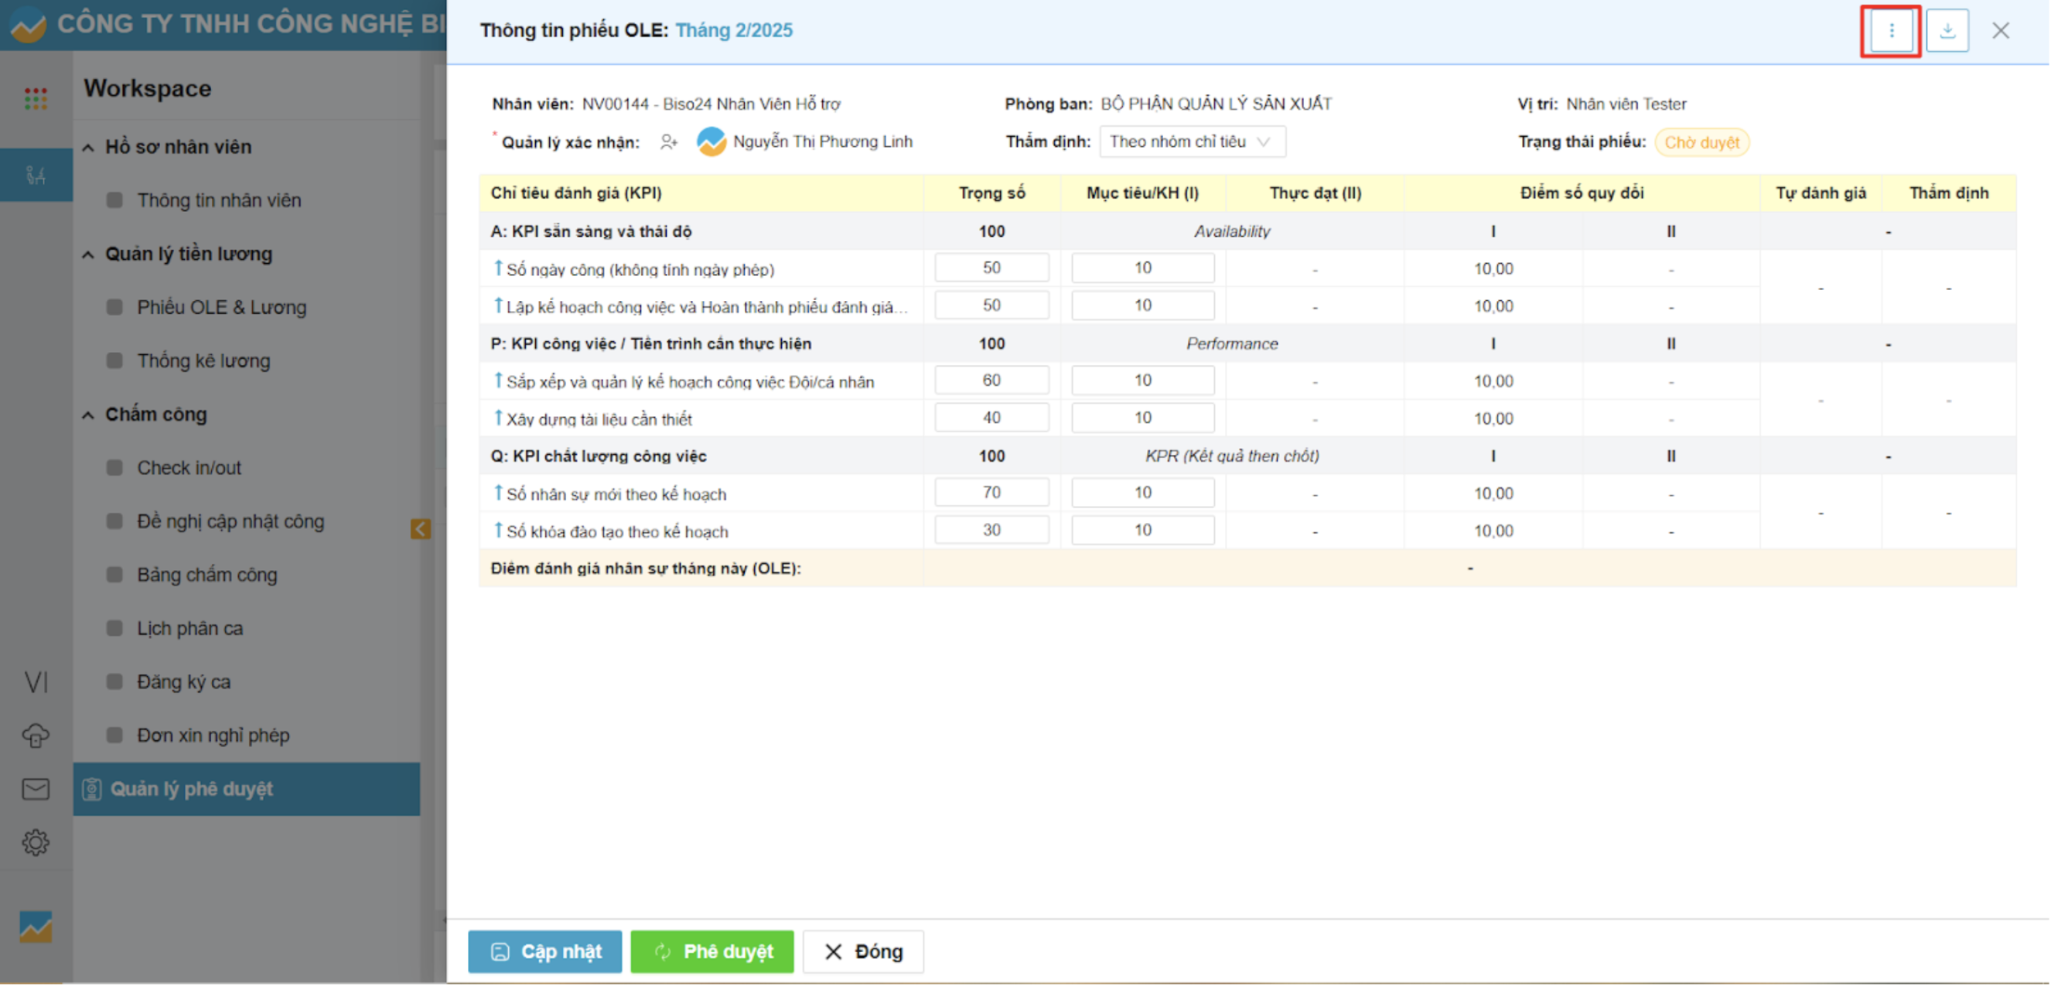
Task: Collapse the Hồ sơ nhân viên section
Action: [x=88, y=148]
